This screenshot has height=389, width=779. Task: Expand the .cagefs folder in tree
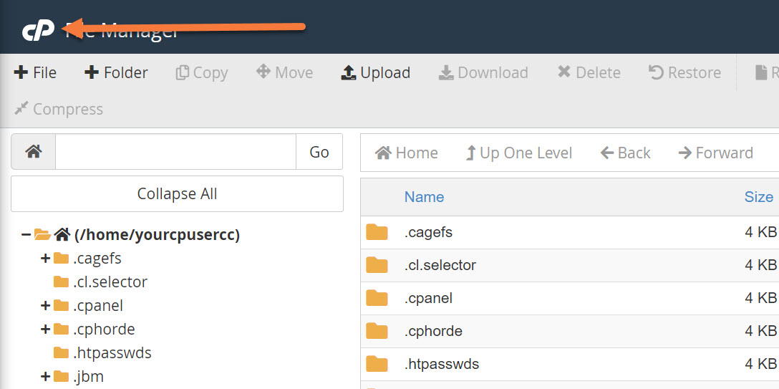click(45, 259)
